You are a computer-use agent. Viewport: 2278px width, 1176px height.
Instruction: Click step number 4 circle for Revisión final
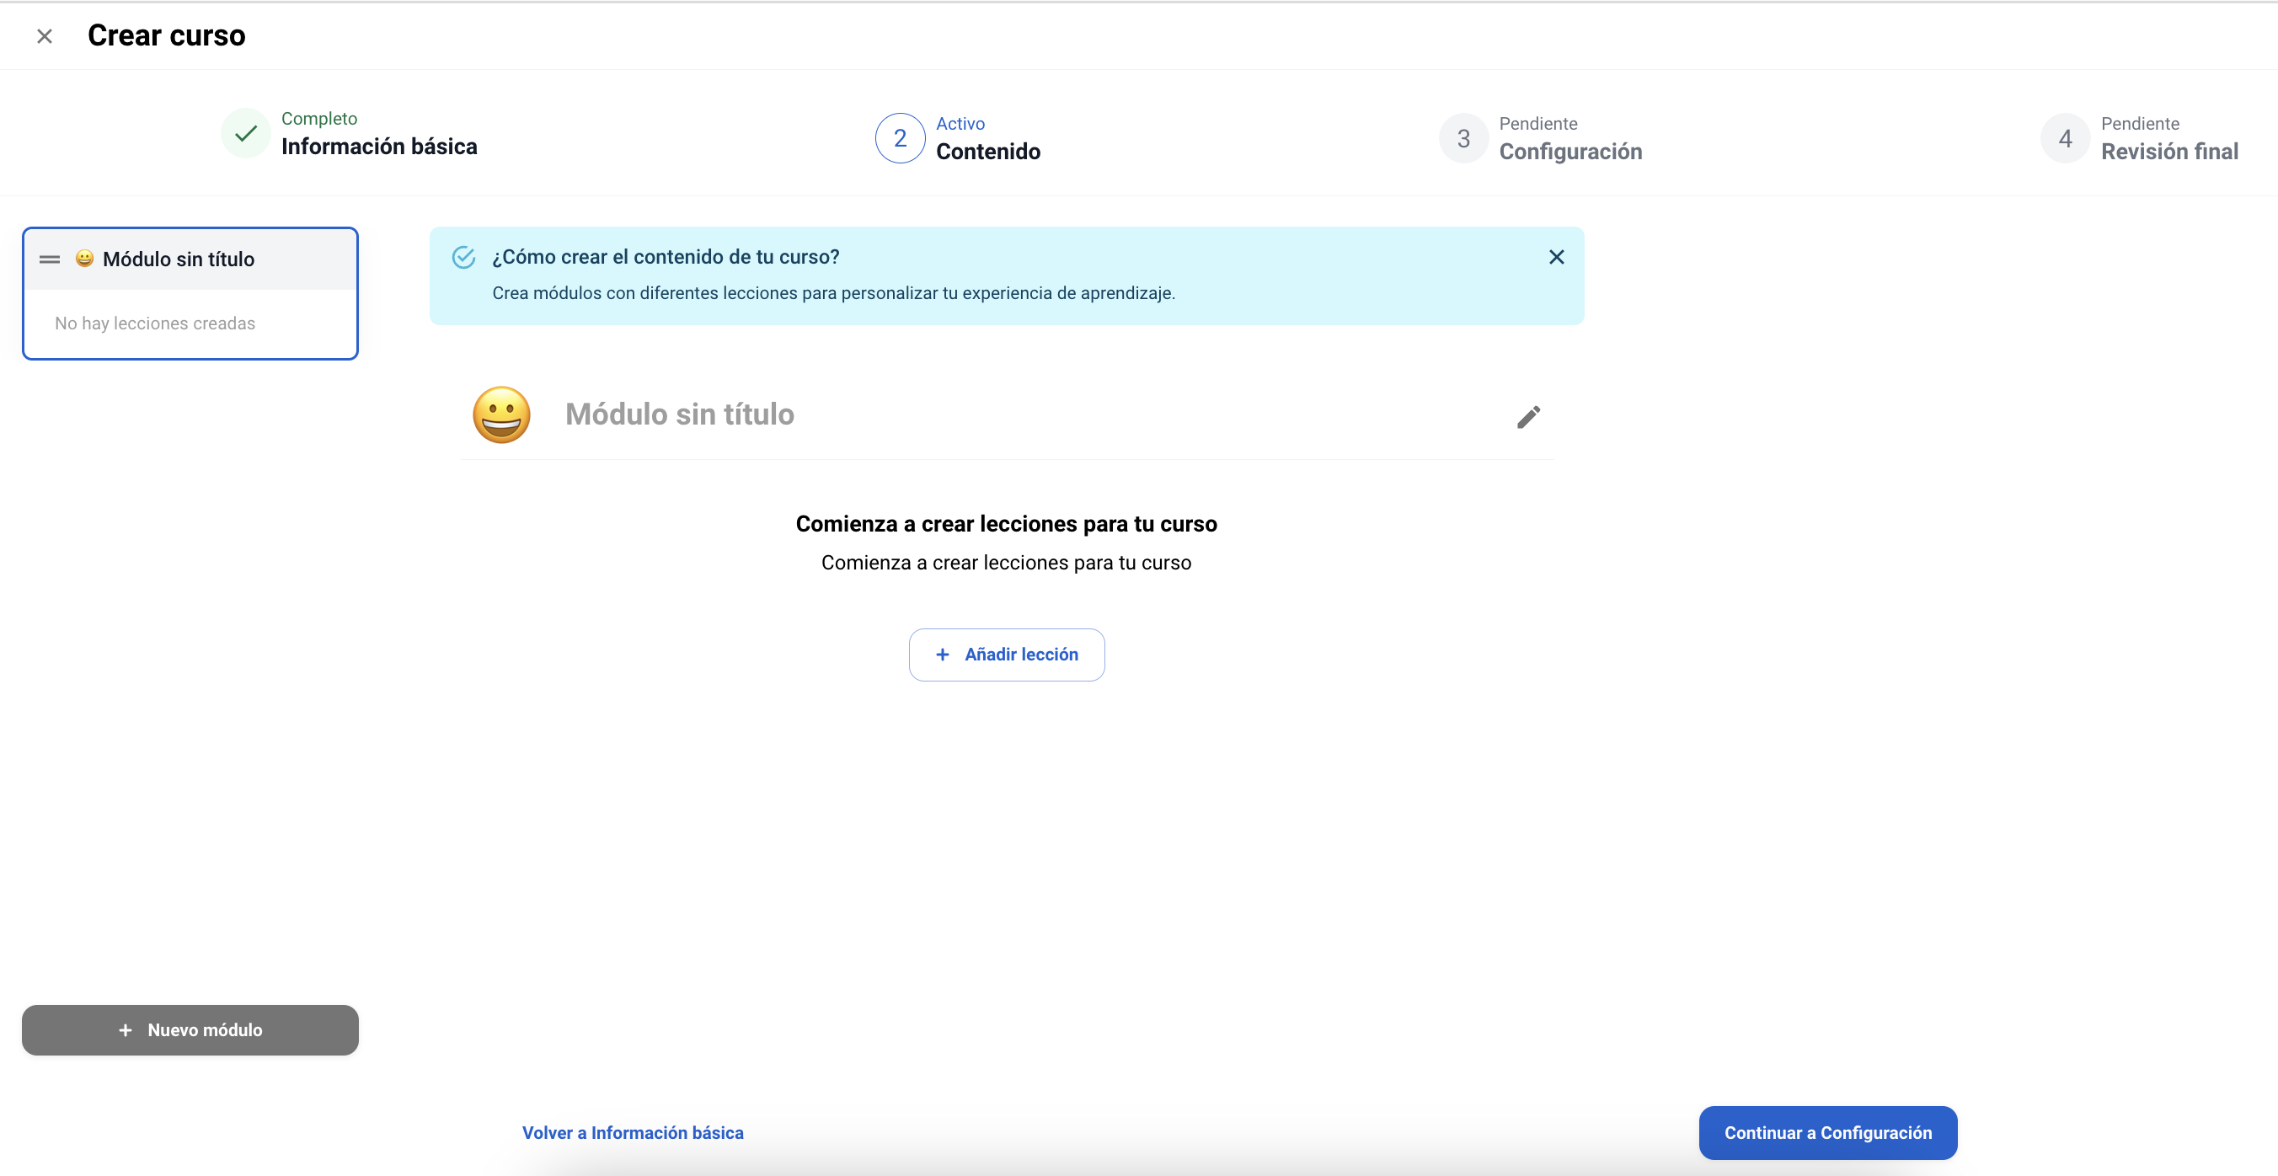tap(2065, 138)
